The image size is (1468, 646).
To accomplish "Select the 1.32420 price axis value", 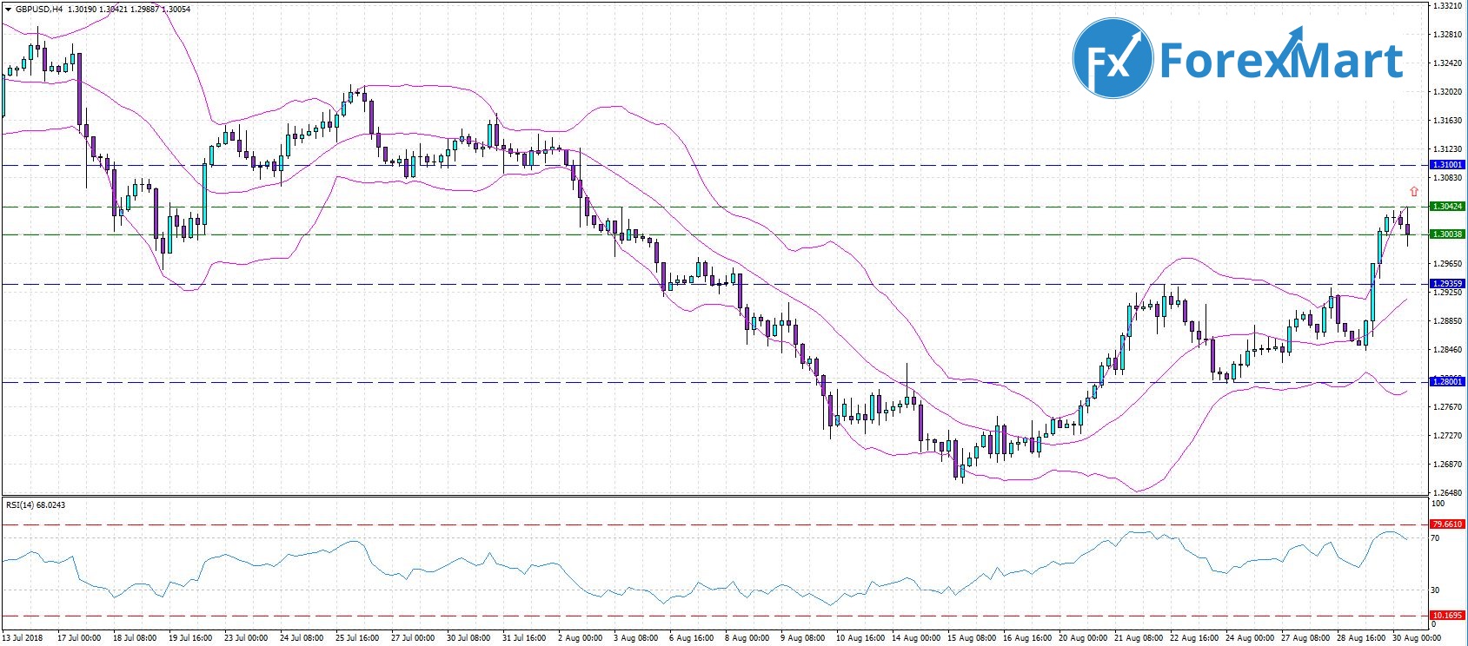I will [x=1445, y=63].
